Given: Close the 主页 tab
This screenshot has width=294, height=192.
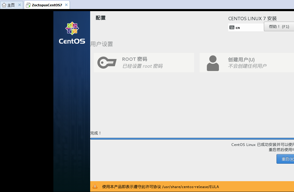Looking at the screenshot, I should (x=20, y=5).
